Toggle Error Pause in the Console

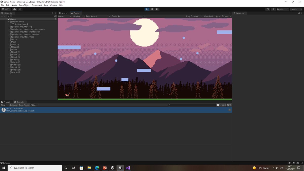pos(24,105)
